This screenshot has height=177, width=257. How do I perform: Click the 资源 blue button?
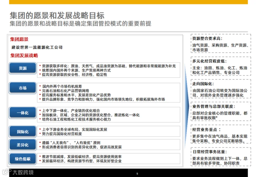[x=23, y=68]
